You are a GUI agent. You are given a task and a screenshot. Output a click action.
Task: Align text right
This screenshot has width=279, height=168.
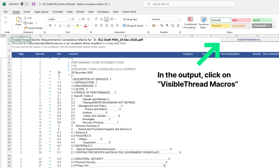pyautogui.click(x=107, y=26)
